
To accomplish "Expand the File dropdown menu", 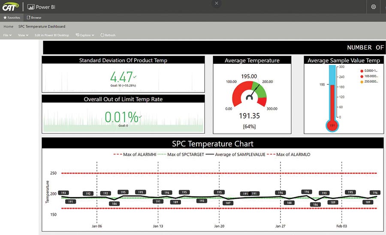I will tap(7, 35).
